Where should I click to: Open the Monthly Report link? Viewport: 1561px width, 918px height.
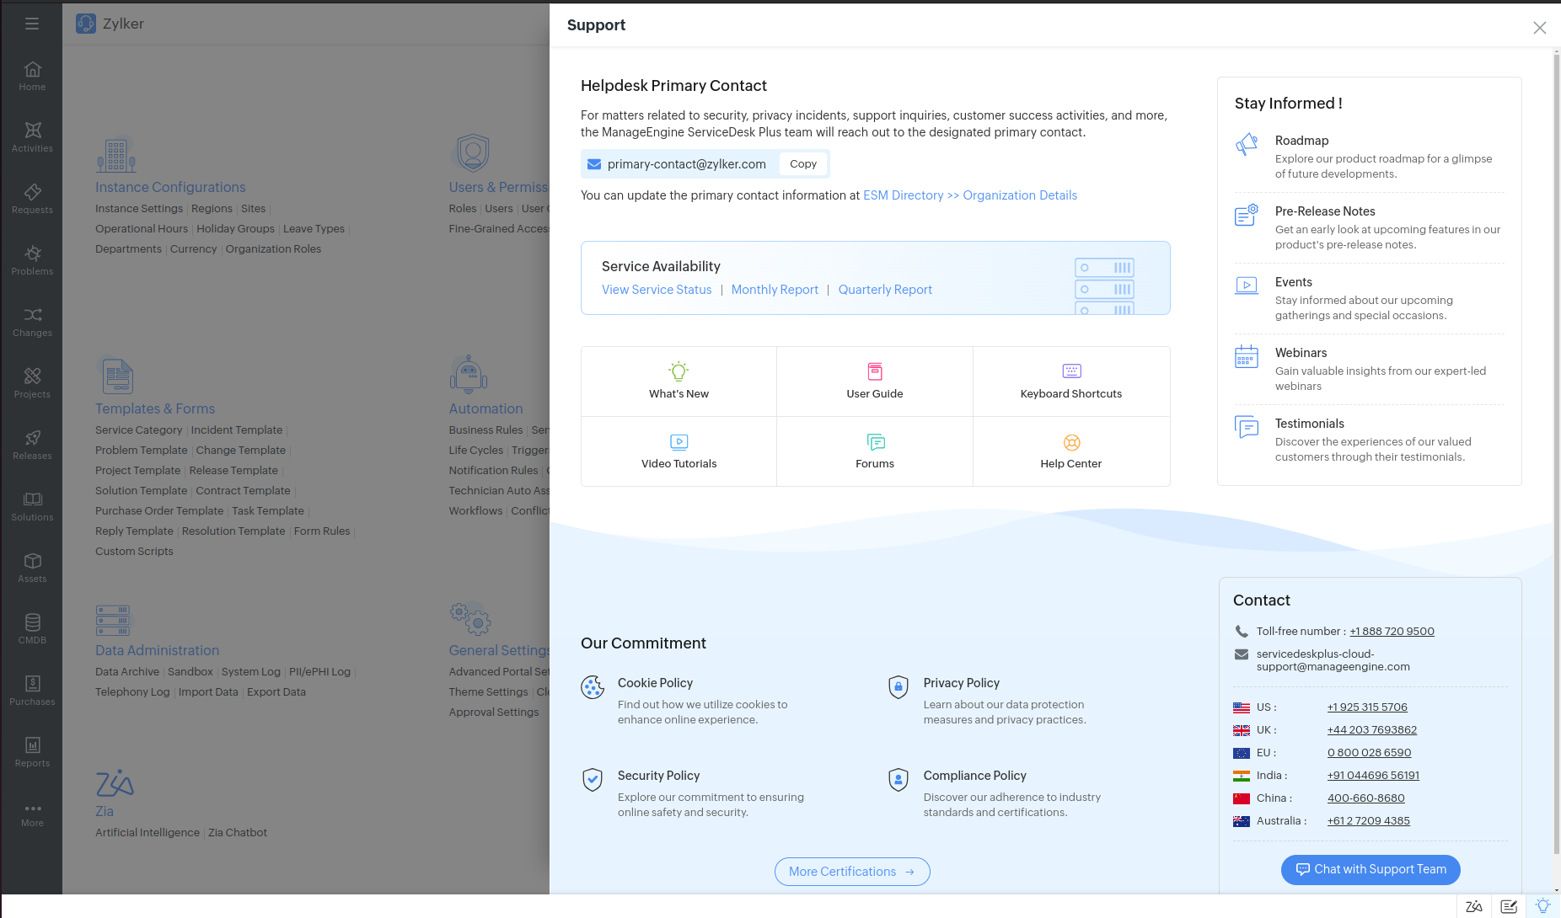pos(775,290)
